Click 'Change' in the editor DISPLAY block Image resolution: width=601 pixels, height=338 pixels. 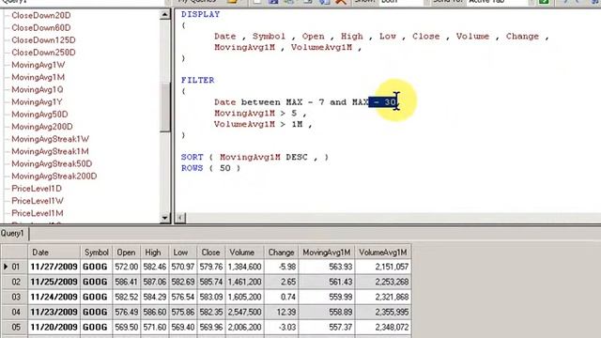tap(522, 37)
